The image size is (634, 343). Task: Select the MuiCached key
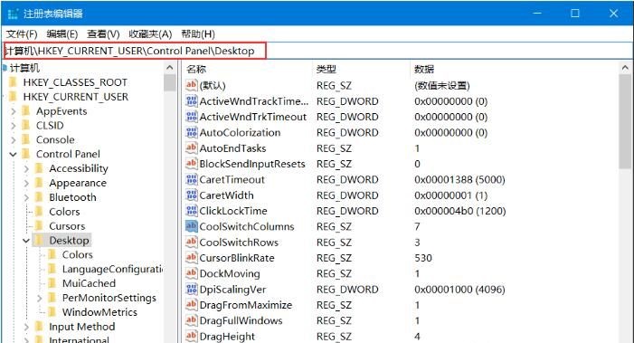pos(89,283)
